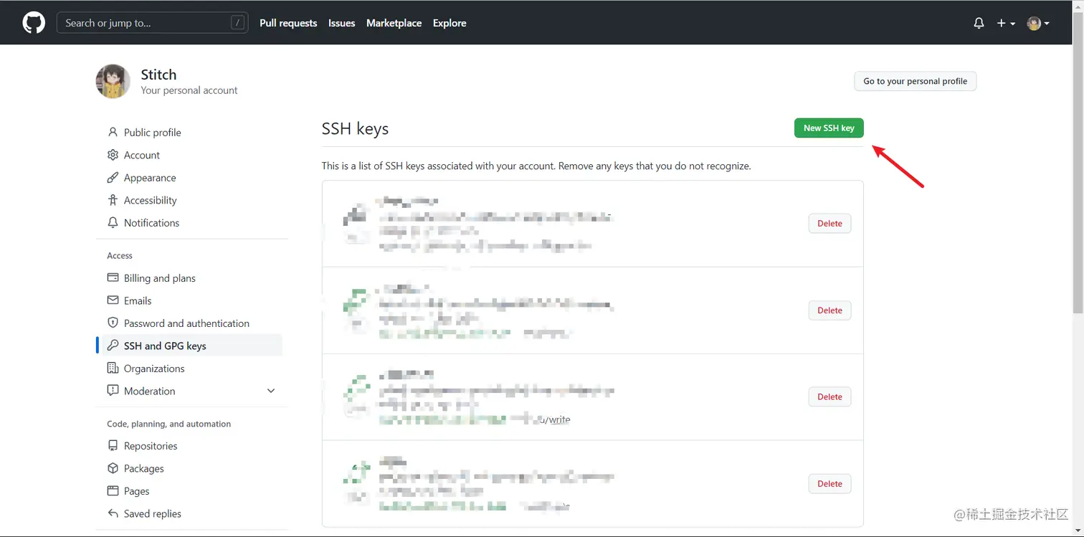Click the Stitch account name
The height and width of the screenshot is (537, 1084).
tap(158, 75)
